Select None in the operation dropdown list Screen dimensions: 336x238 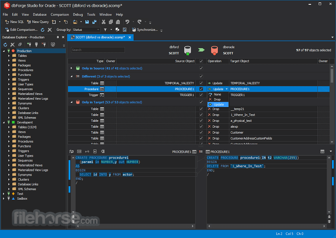click(x=218, y=94)
